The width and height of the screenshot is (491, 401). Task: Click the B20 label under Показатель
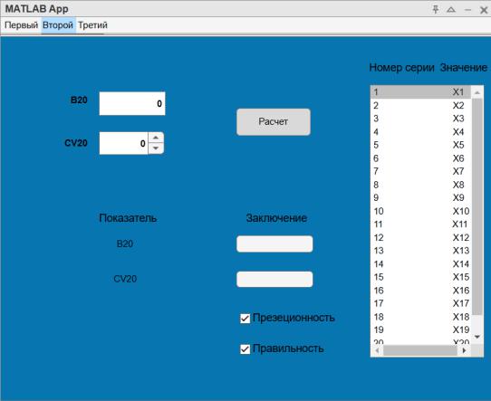click(x=125, y=243)
